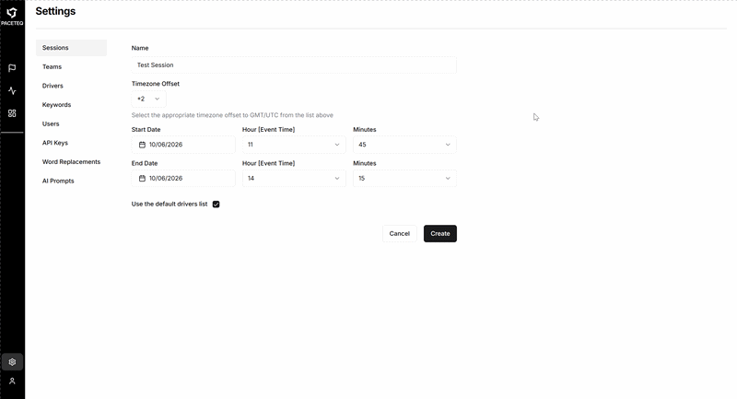The width and height of the screenshot is (737, 399).
Task: Open the End Date picker field
Action: coord(183,179)
